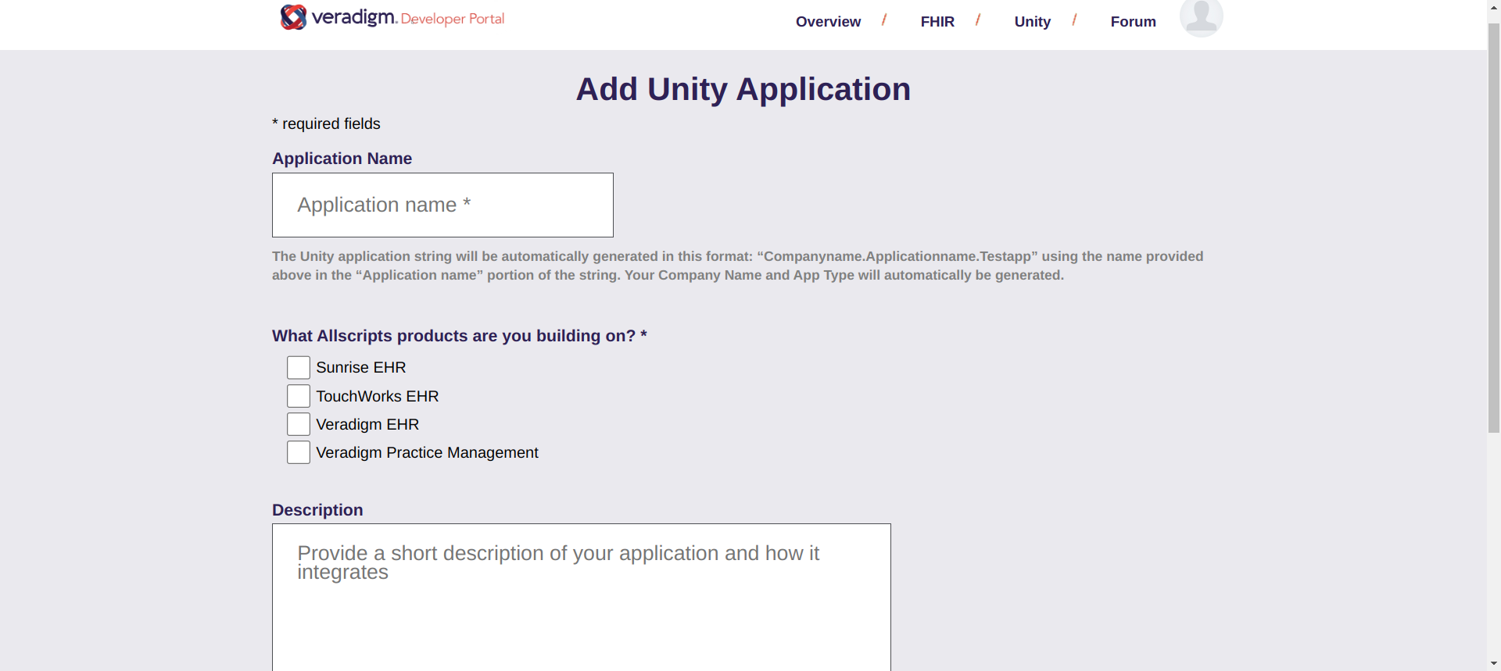Open the Unity menu item
This screenshot has width=1501, height=671.
coord(1032,22)
